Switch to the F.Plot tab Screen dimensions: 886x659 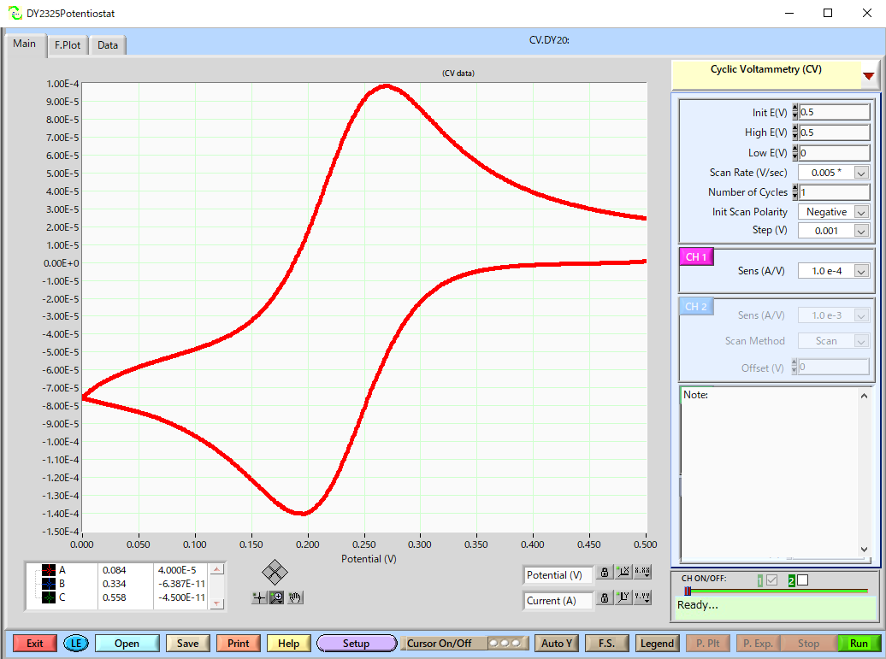pos(68,45)
